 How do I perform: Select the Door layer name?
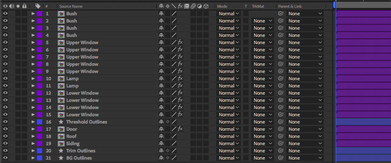coord(71,129)
